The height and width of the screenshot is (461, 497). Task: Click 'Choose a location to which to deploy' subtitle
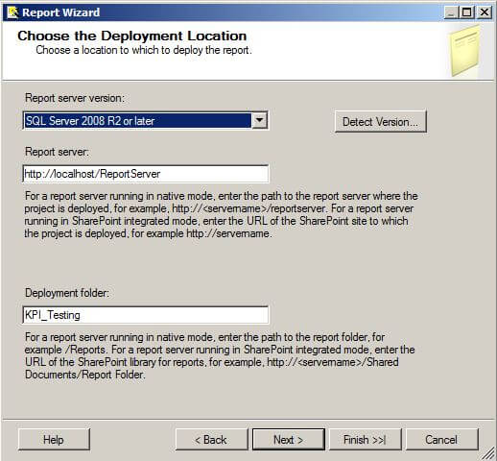144,50
